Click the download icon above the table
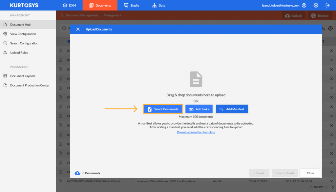 (x=323, y=28)
